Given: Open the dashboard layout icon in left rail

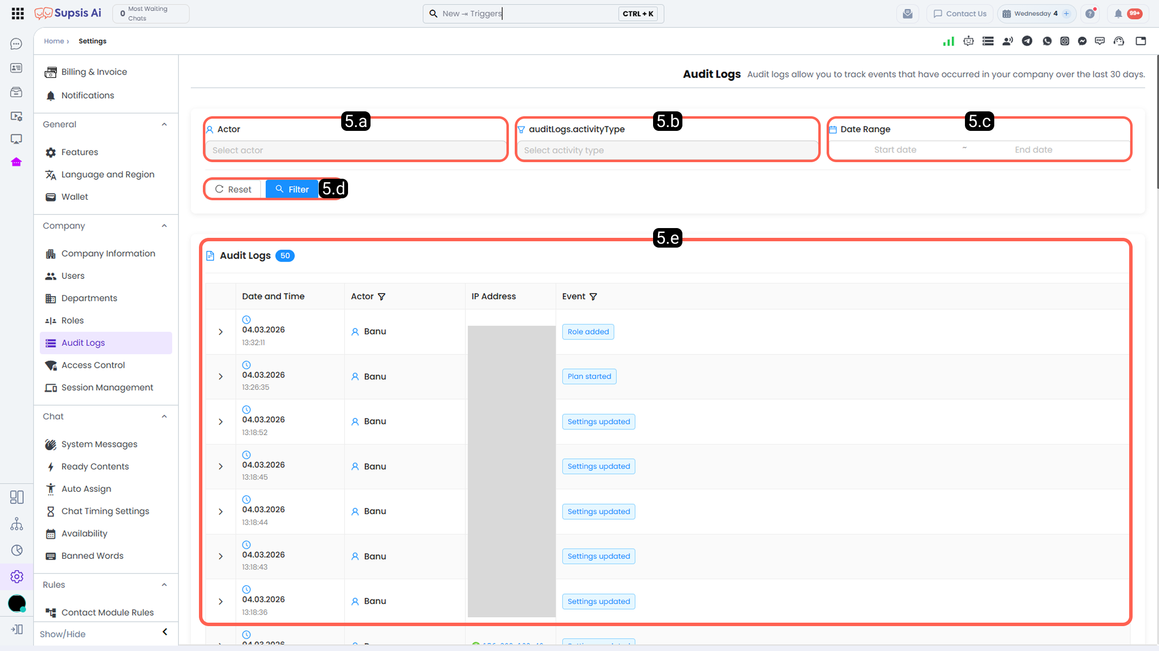Looking at the screenshot, I should [17, 497].
